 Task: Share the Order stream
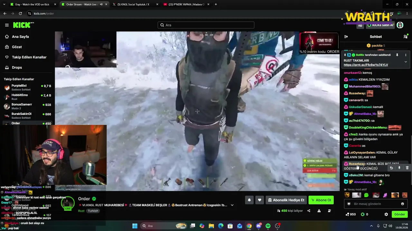click(x=309, y=211)
